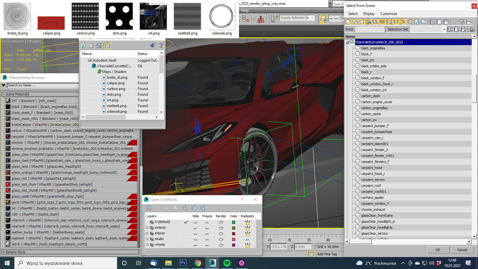Switch Asset Tracking to table view icon
Screen dimensions: 478x269
pos(108,46)
